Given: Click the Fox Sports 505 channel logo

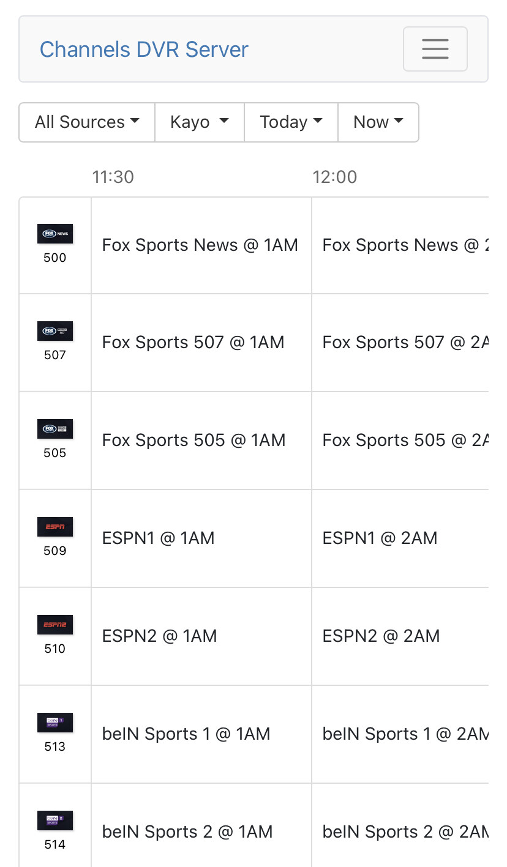Looking at the screenshot, I should 55,430.
